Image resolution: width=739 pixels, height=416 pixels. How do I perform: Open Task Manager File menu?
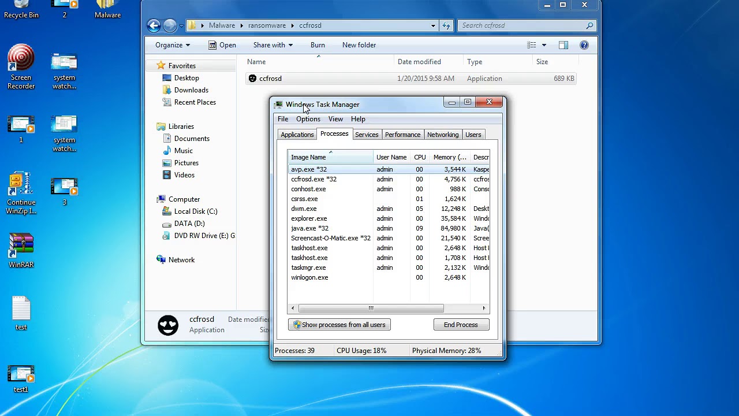pos(283,119)
